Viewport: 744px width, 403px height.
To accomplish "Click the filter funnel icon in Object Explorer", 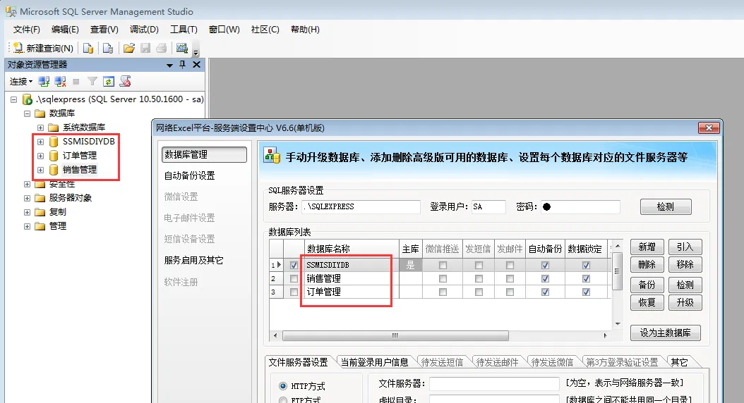I will [x=92, y=82].
